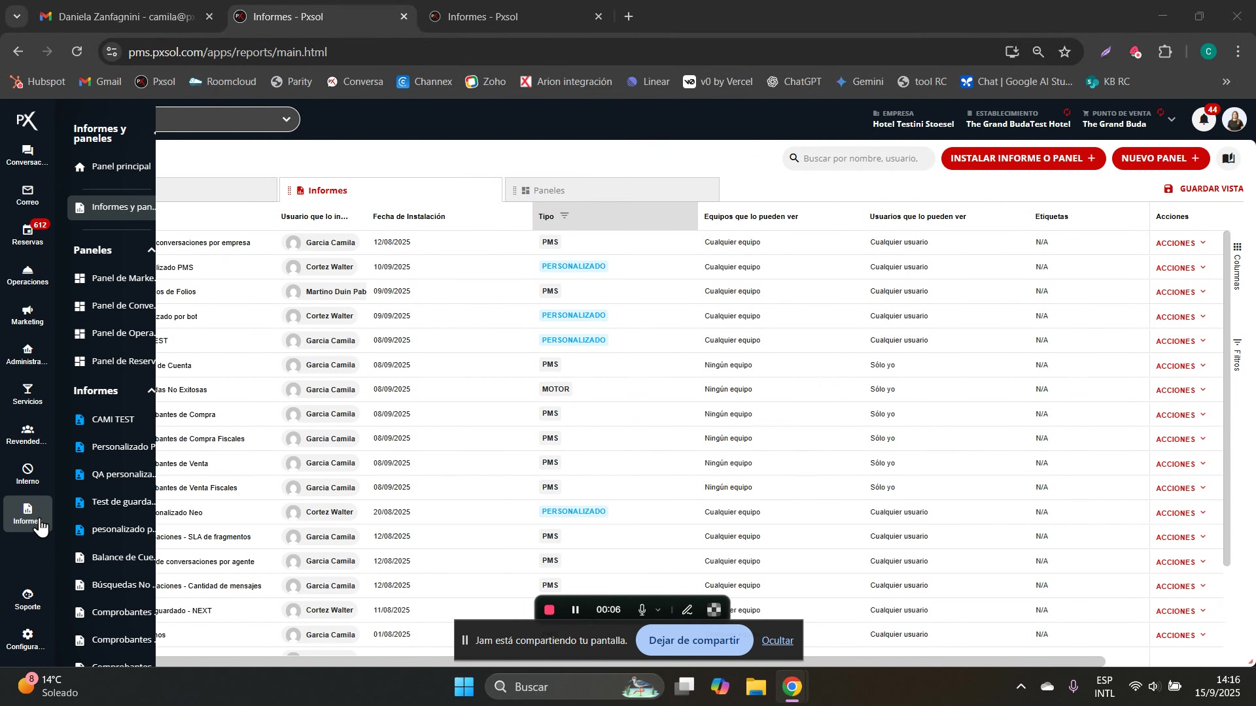Pause the Jam recording

(x=576, y=610)
